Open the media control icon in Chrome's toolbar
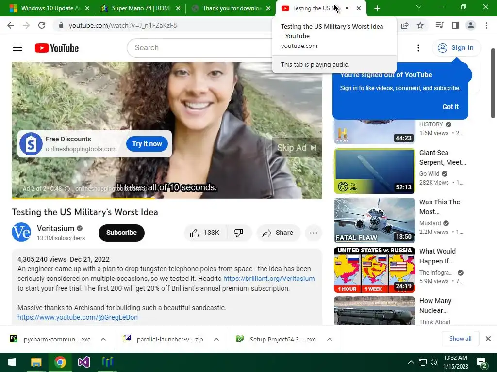The height and width of the screenshot is (372, 497). (439, 25)
